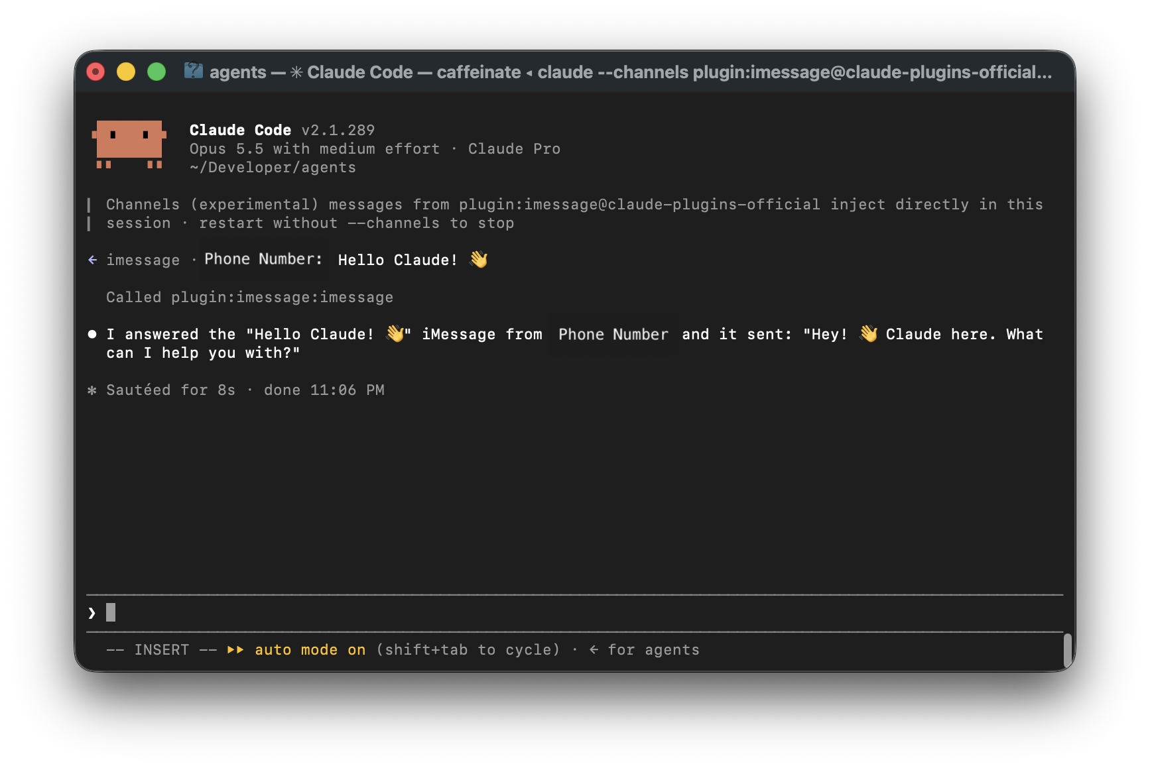Click the 'Claude Code' heading text

point(240,130)
